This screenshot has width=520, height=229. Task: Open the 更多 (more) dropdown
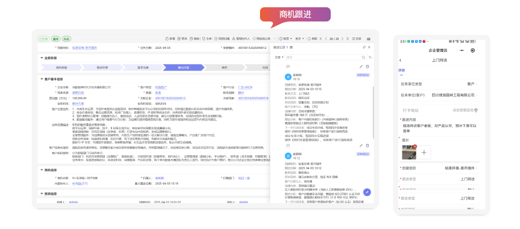click(x=299, y=38)
